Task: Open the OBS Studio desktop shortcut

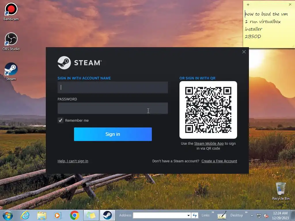Action: [11, 41]
